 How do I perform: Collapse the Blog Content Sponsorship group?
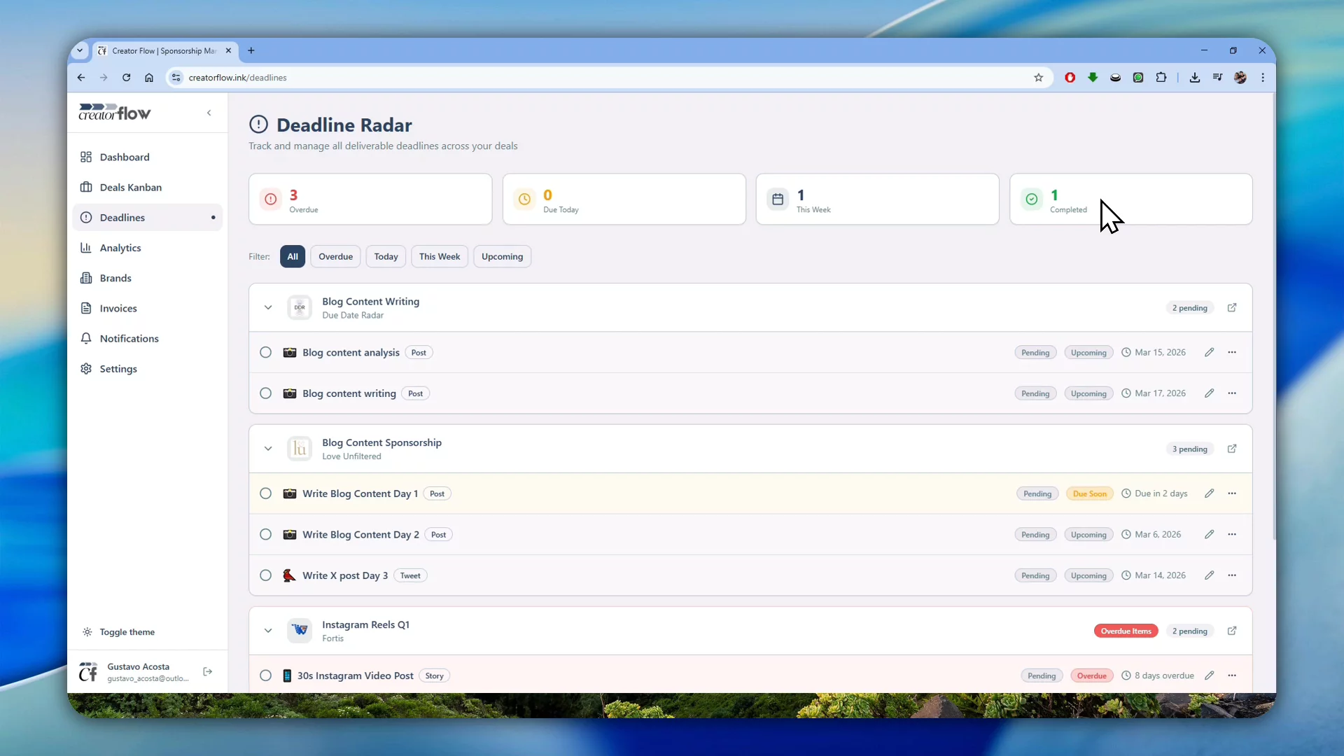(x=268, y=449)
